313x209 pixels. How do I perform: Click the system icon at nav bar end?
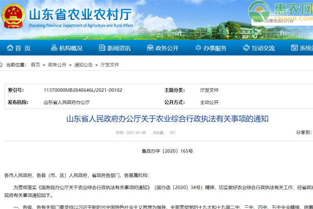click(294, 48)
